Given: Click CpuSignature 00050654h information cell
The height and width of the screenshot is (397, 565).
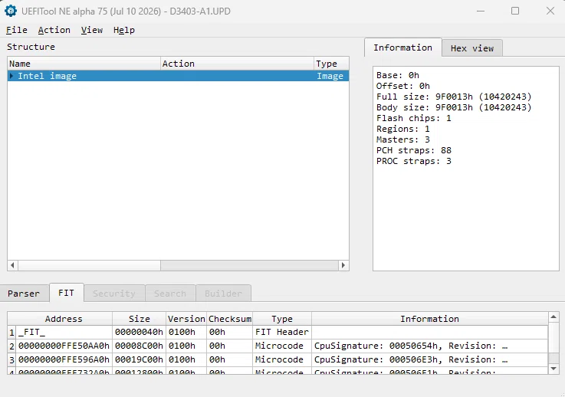Looking at the screenshot, I should tap(429, 346).
